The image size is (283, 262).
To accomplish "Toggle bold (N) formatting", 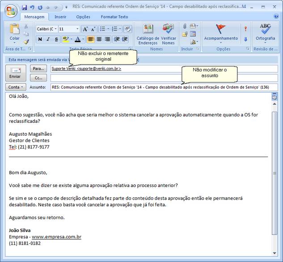I will tap(40, 39).
